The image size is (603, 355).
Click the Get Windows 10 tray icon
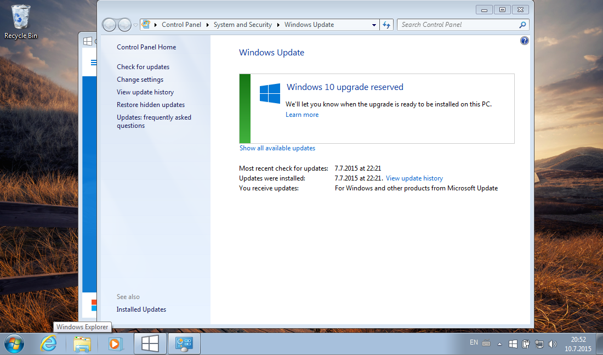[x=513, y=344]
